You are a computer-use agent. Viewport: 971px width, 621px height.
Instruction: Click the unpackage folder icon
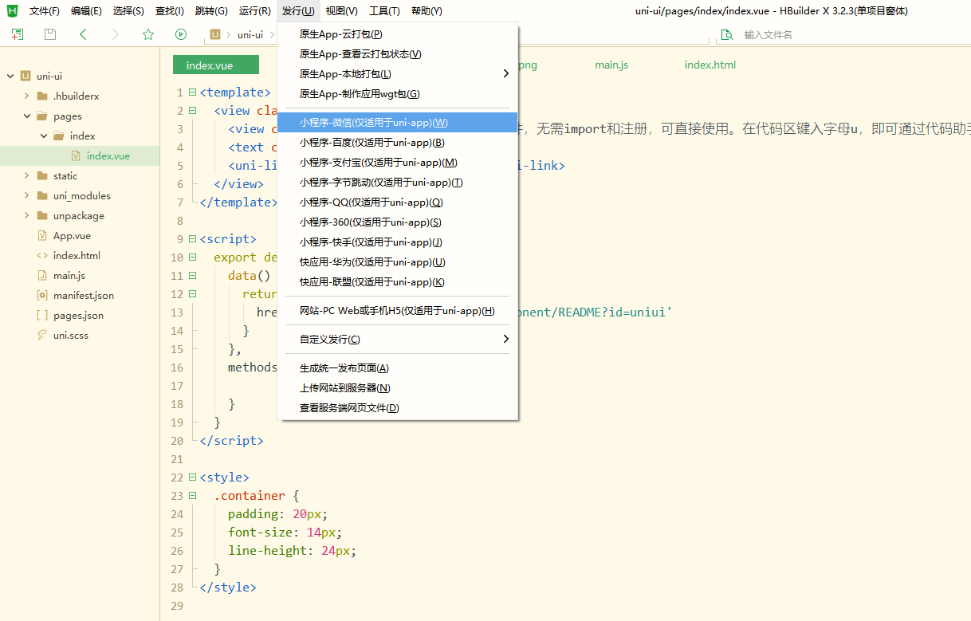pyautogui.click(x=42, y=215)
